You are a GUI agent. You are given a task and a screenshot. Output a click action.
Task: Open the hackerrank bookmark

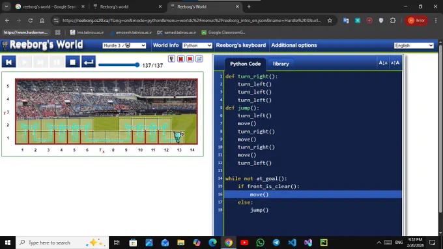[x=25, y=33]
